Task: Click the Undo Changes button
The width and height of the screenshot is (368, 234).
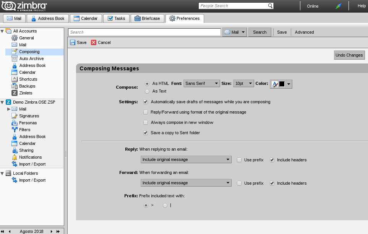Action: tap(349, 55)
